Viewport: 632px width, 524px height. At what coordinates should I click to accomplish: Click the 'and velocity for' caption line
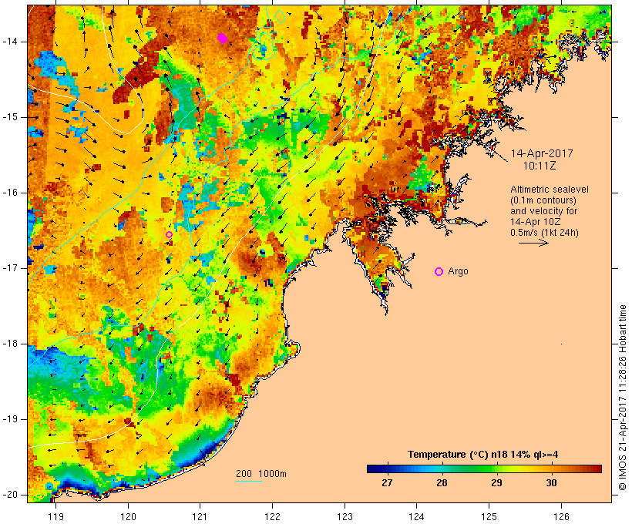point(543,211)
